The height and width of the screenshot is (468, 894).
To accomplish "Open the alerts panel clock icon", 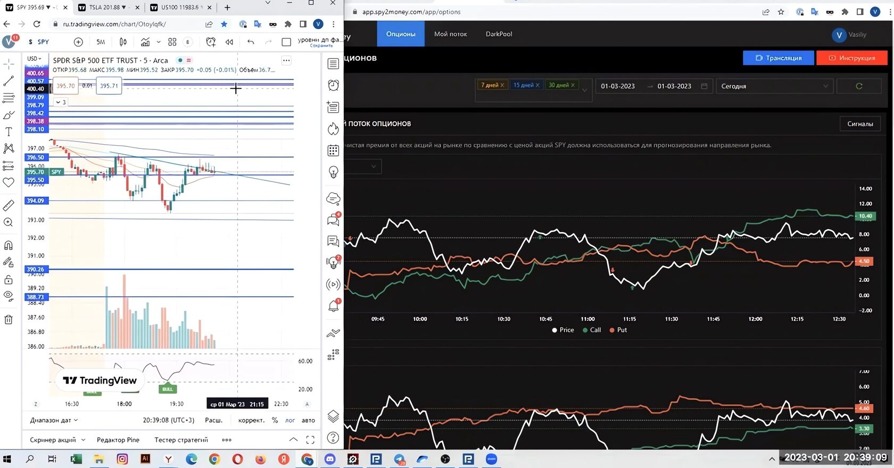I will pyautogui.click(x=333, y=86).
